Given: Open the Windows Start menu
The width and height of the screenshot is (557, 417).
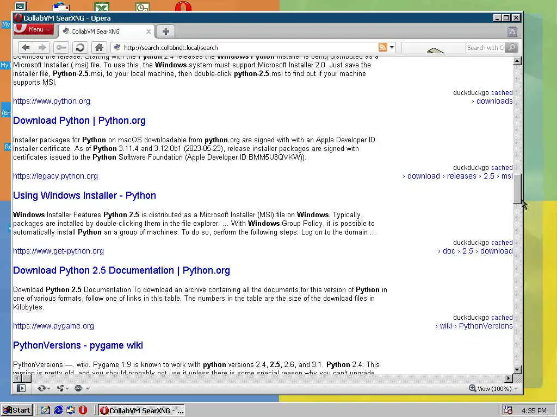Looking at the screenshot, I should click(x=17, y=410).
